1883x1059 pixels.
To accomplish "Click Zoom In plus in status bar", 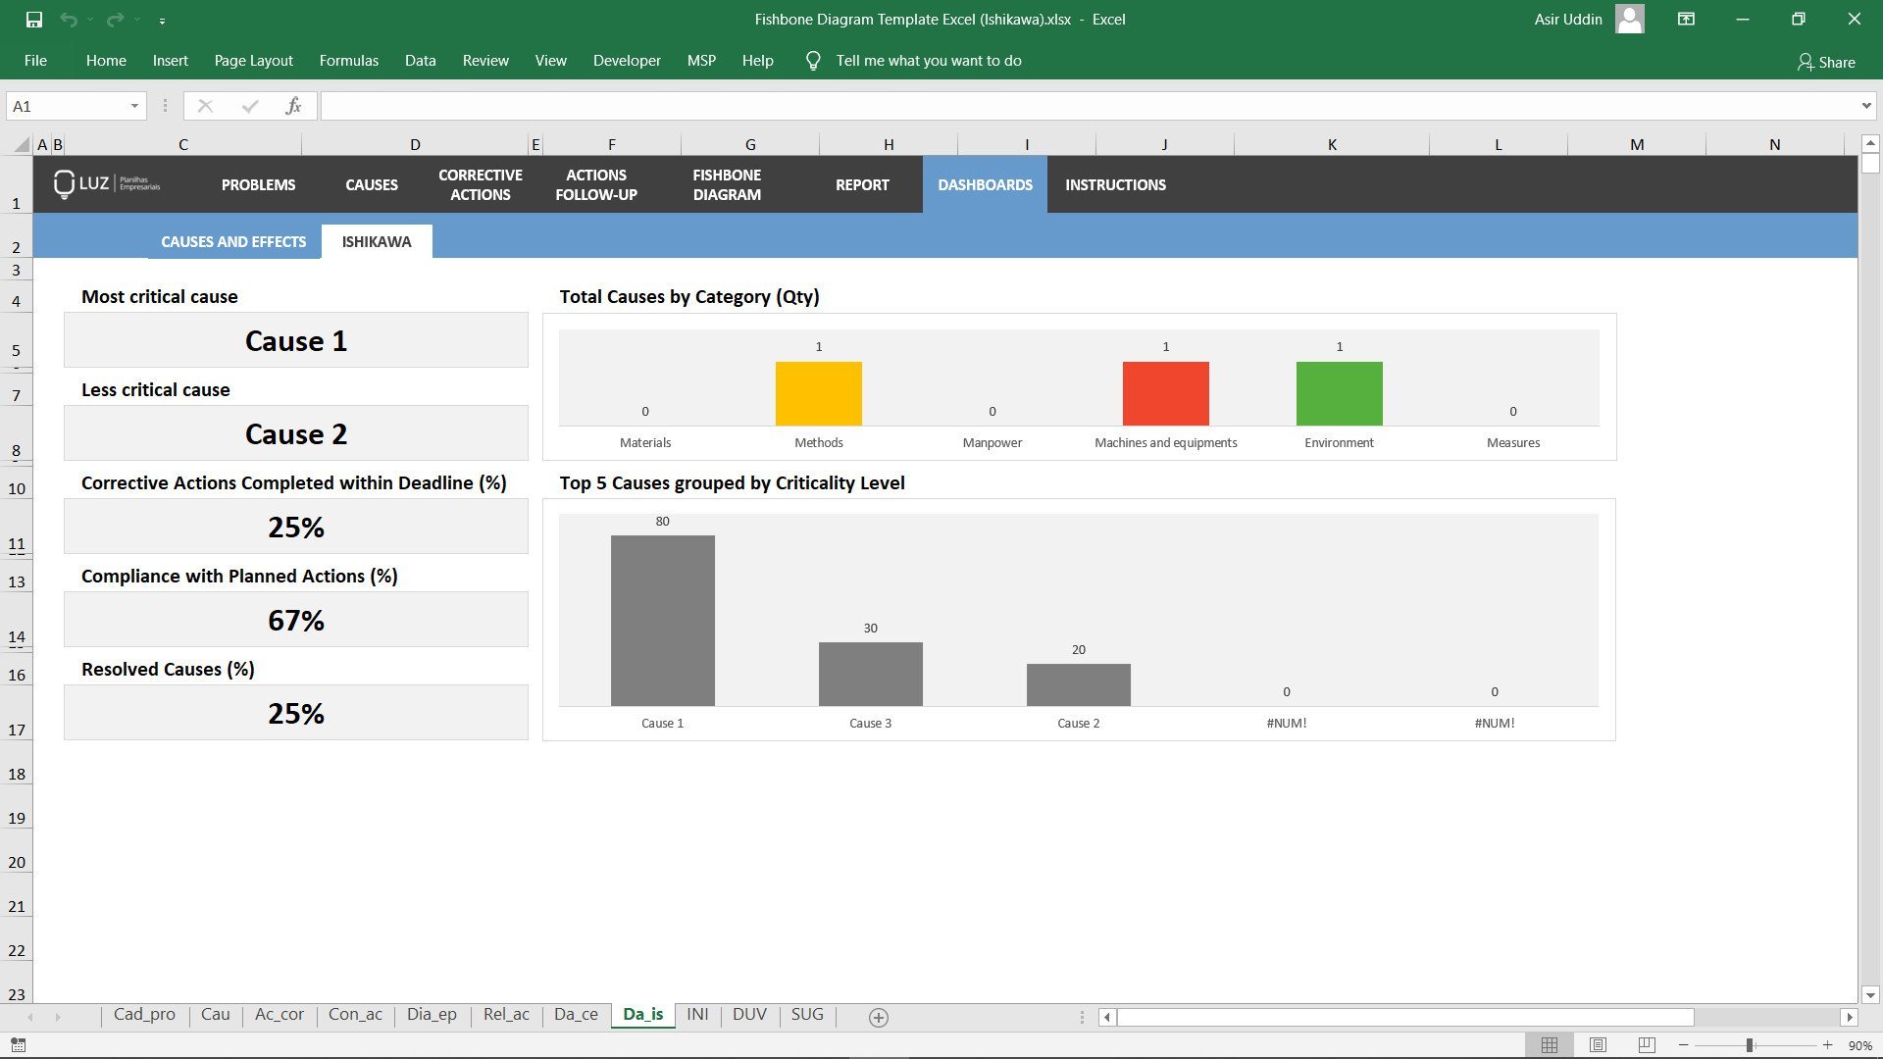I will 1830,1044.
